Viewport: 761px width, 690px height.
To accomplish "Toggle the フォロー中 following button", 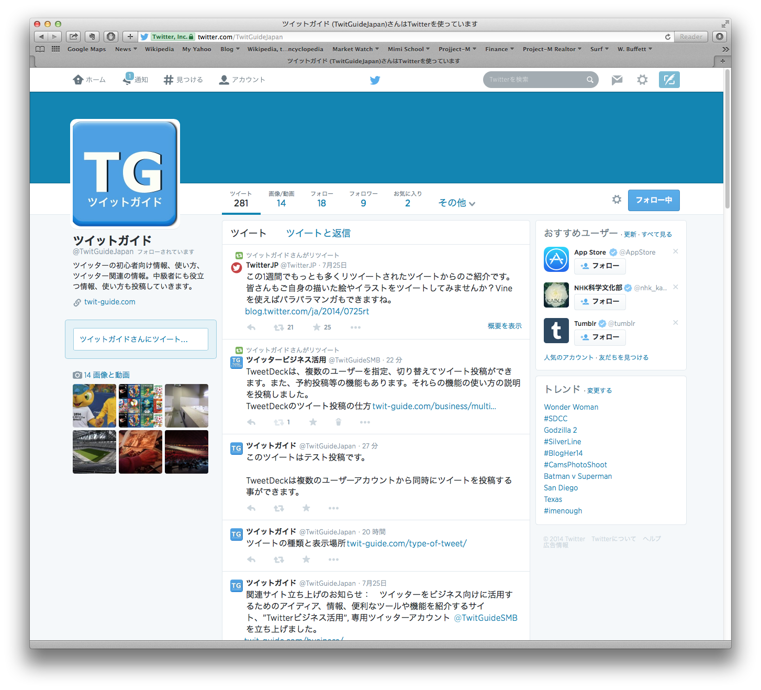I will coord(654,200).
